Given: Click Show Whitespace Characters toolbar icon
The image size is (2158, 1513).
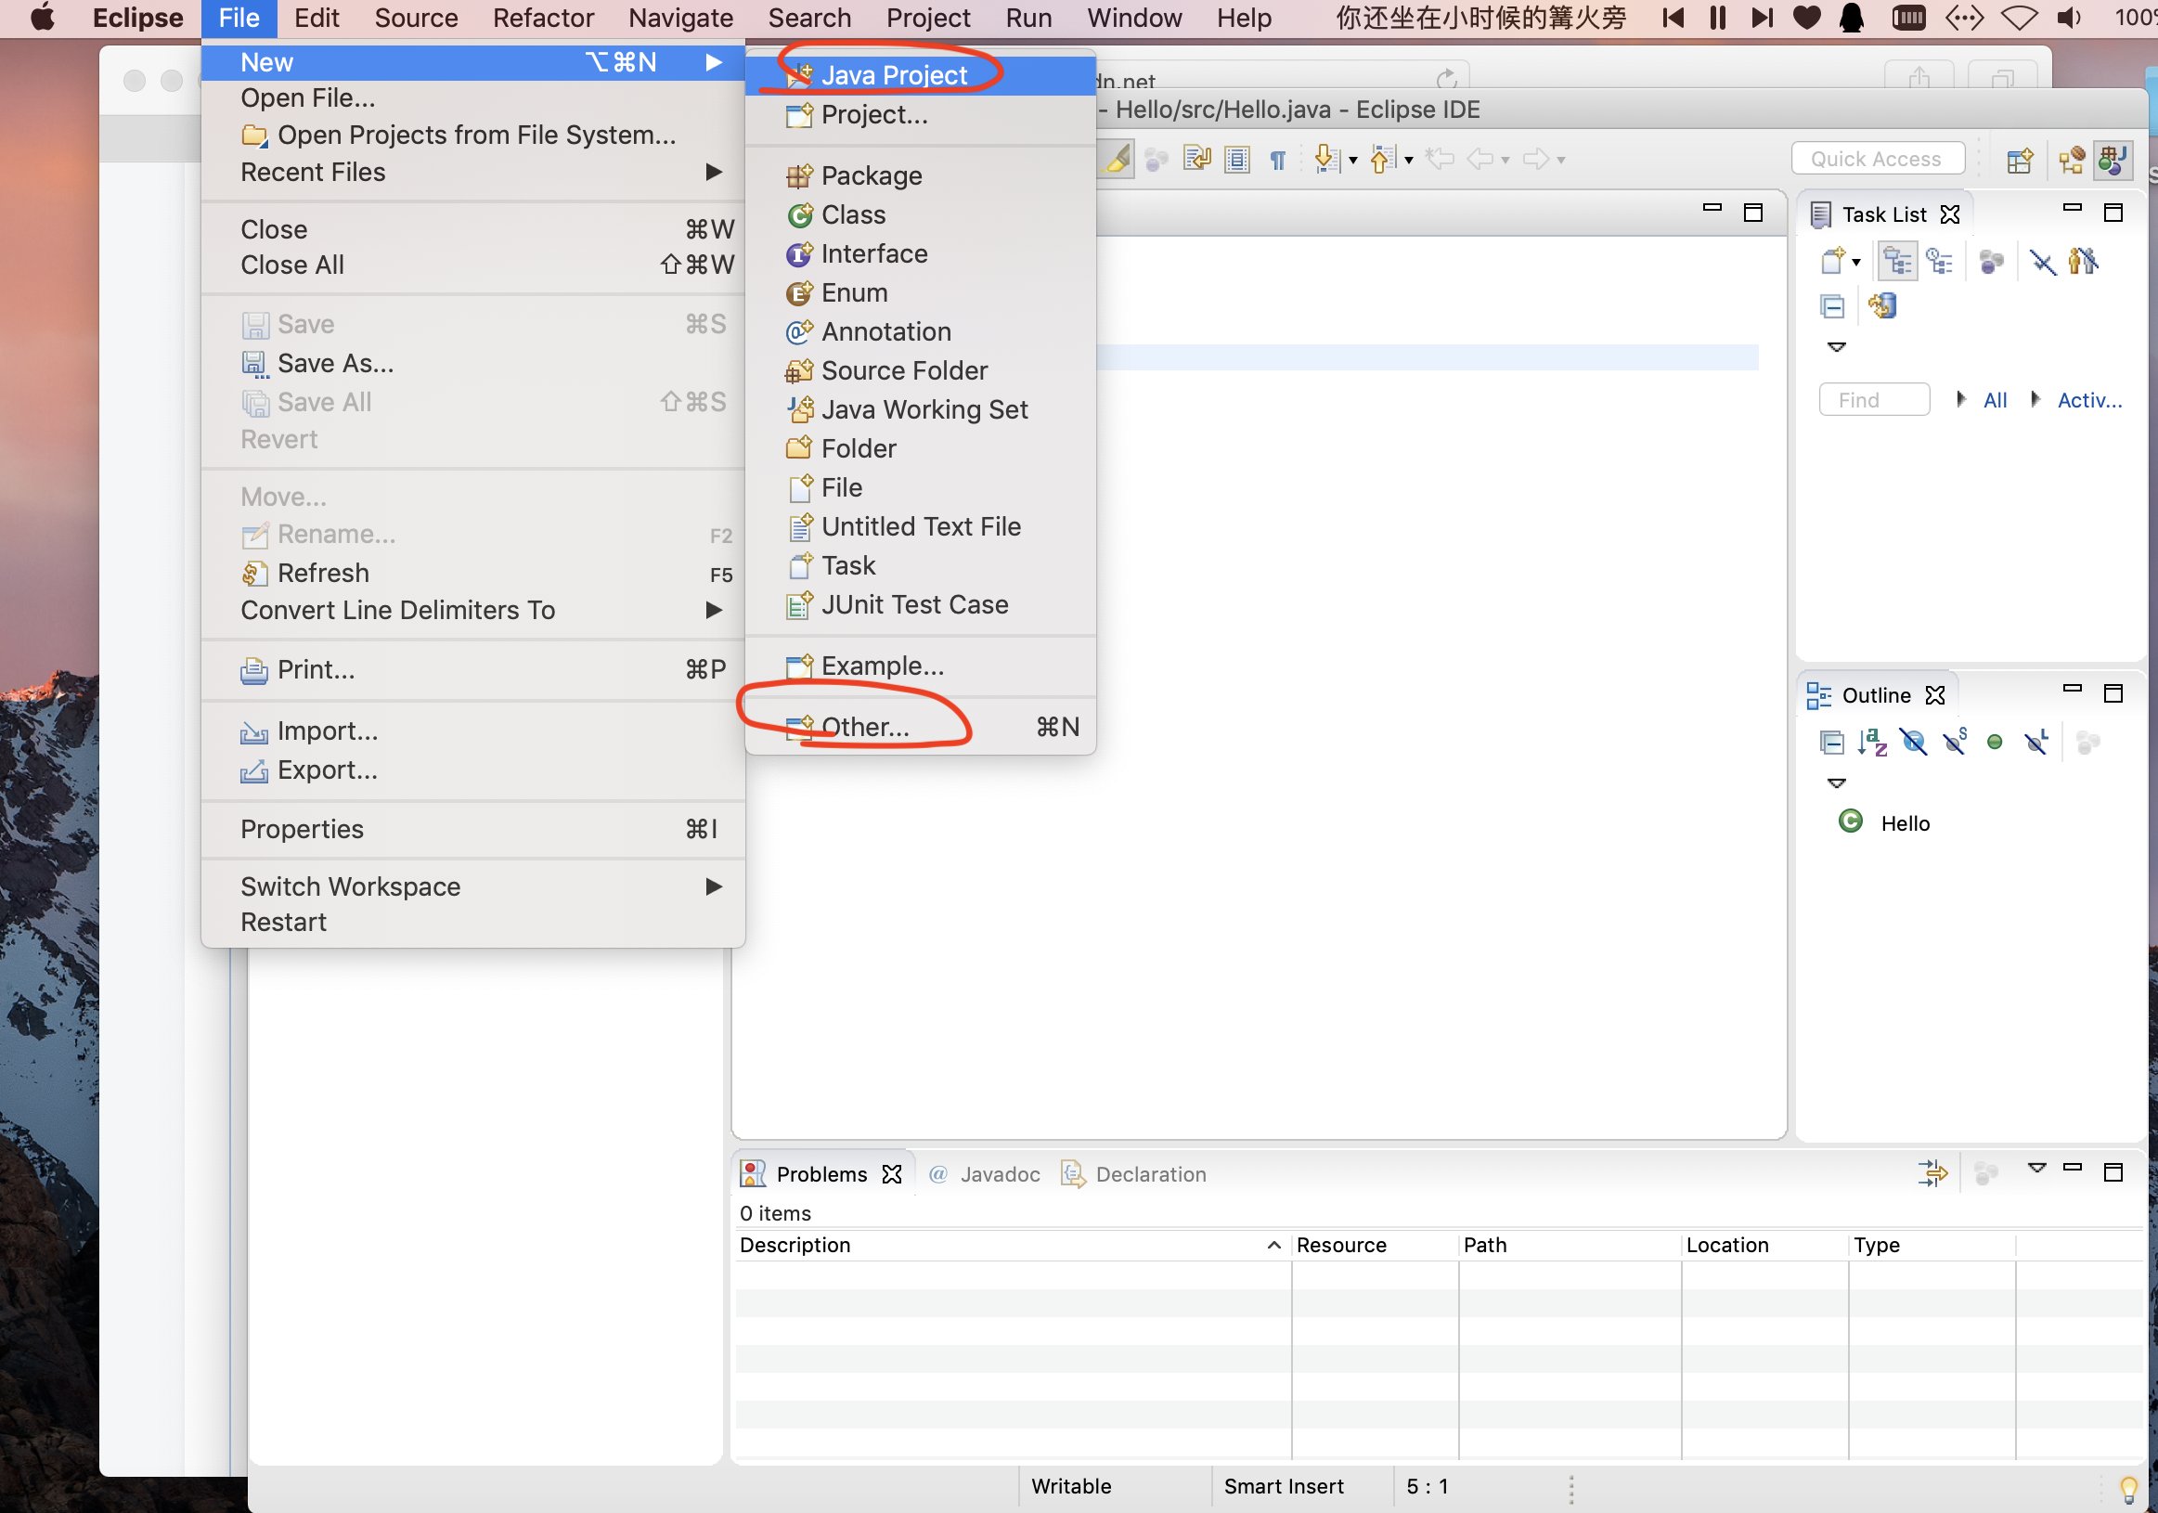Looking at the screenshot, I should tap(1277, 160).
